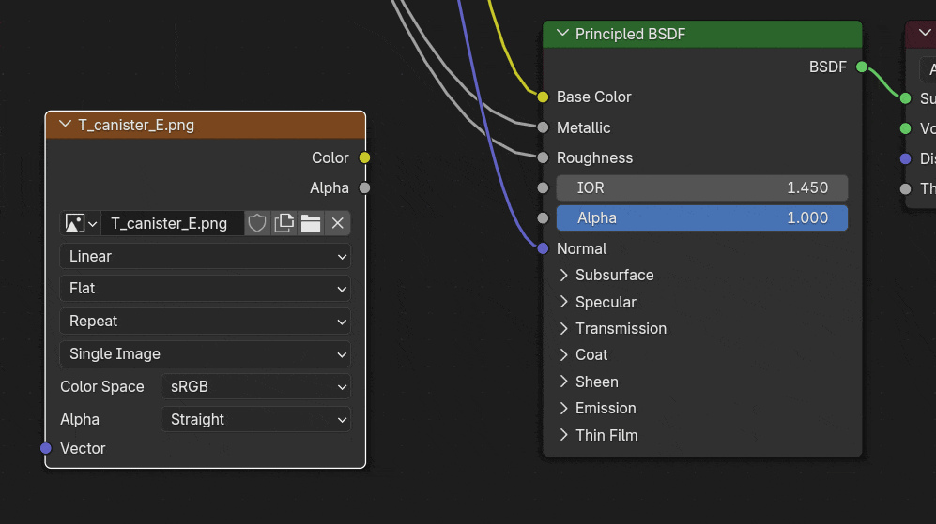Click the IOR input socket
The height and width of the screenshot is (524, 936).
[543, 187]
